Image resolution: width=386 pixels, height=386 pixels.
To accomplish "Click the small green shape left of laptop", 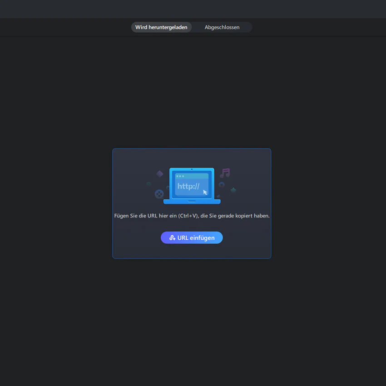I will coord(148,183).
